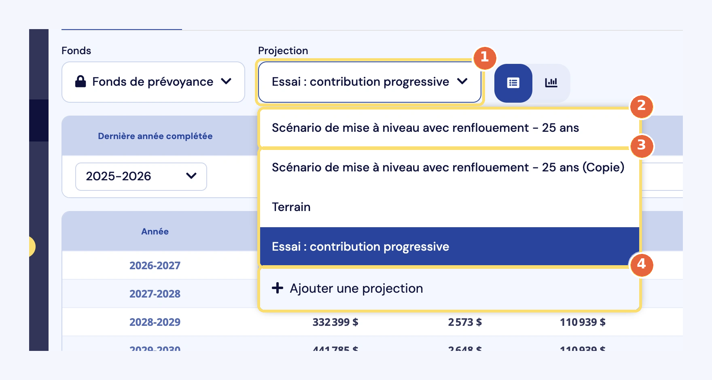
Task: Open the Fonds de prévoyance dropdown
Action: point(153,82)
